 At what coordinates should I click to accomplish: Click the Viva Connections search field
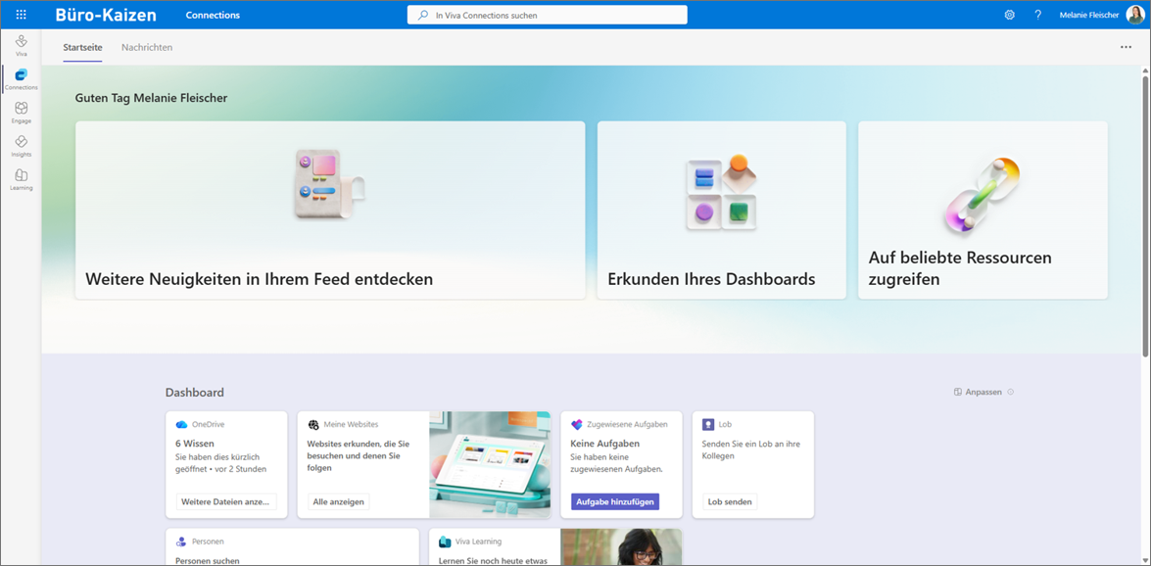click(547, 15)
